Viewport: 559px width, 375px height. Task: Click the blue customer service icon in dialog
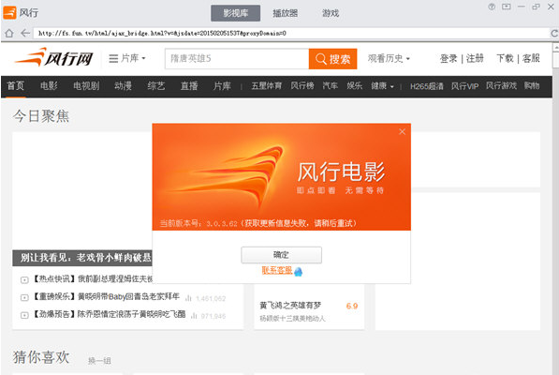299,272
